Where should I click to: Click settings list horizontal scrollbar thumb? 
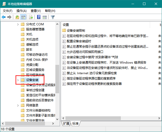[x=93, y=118]
